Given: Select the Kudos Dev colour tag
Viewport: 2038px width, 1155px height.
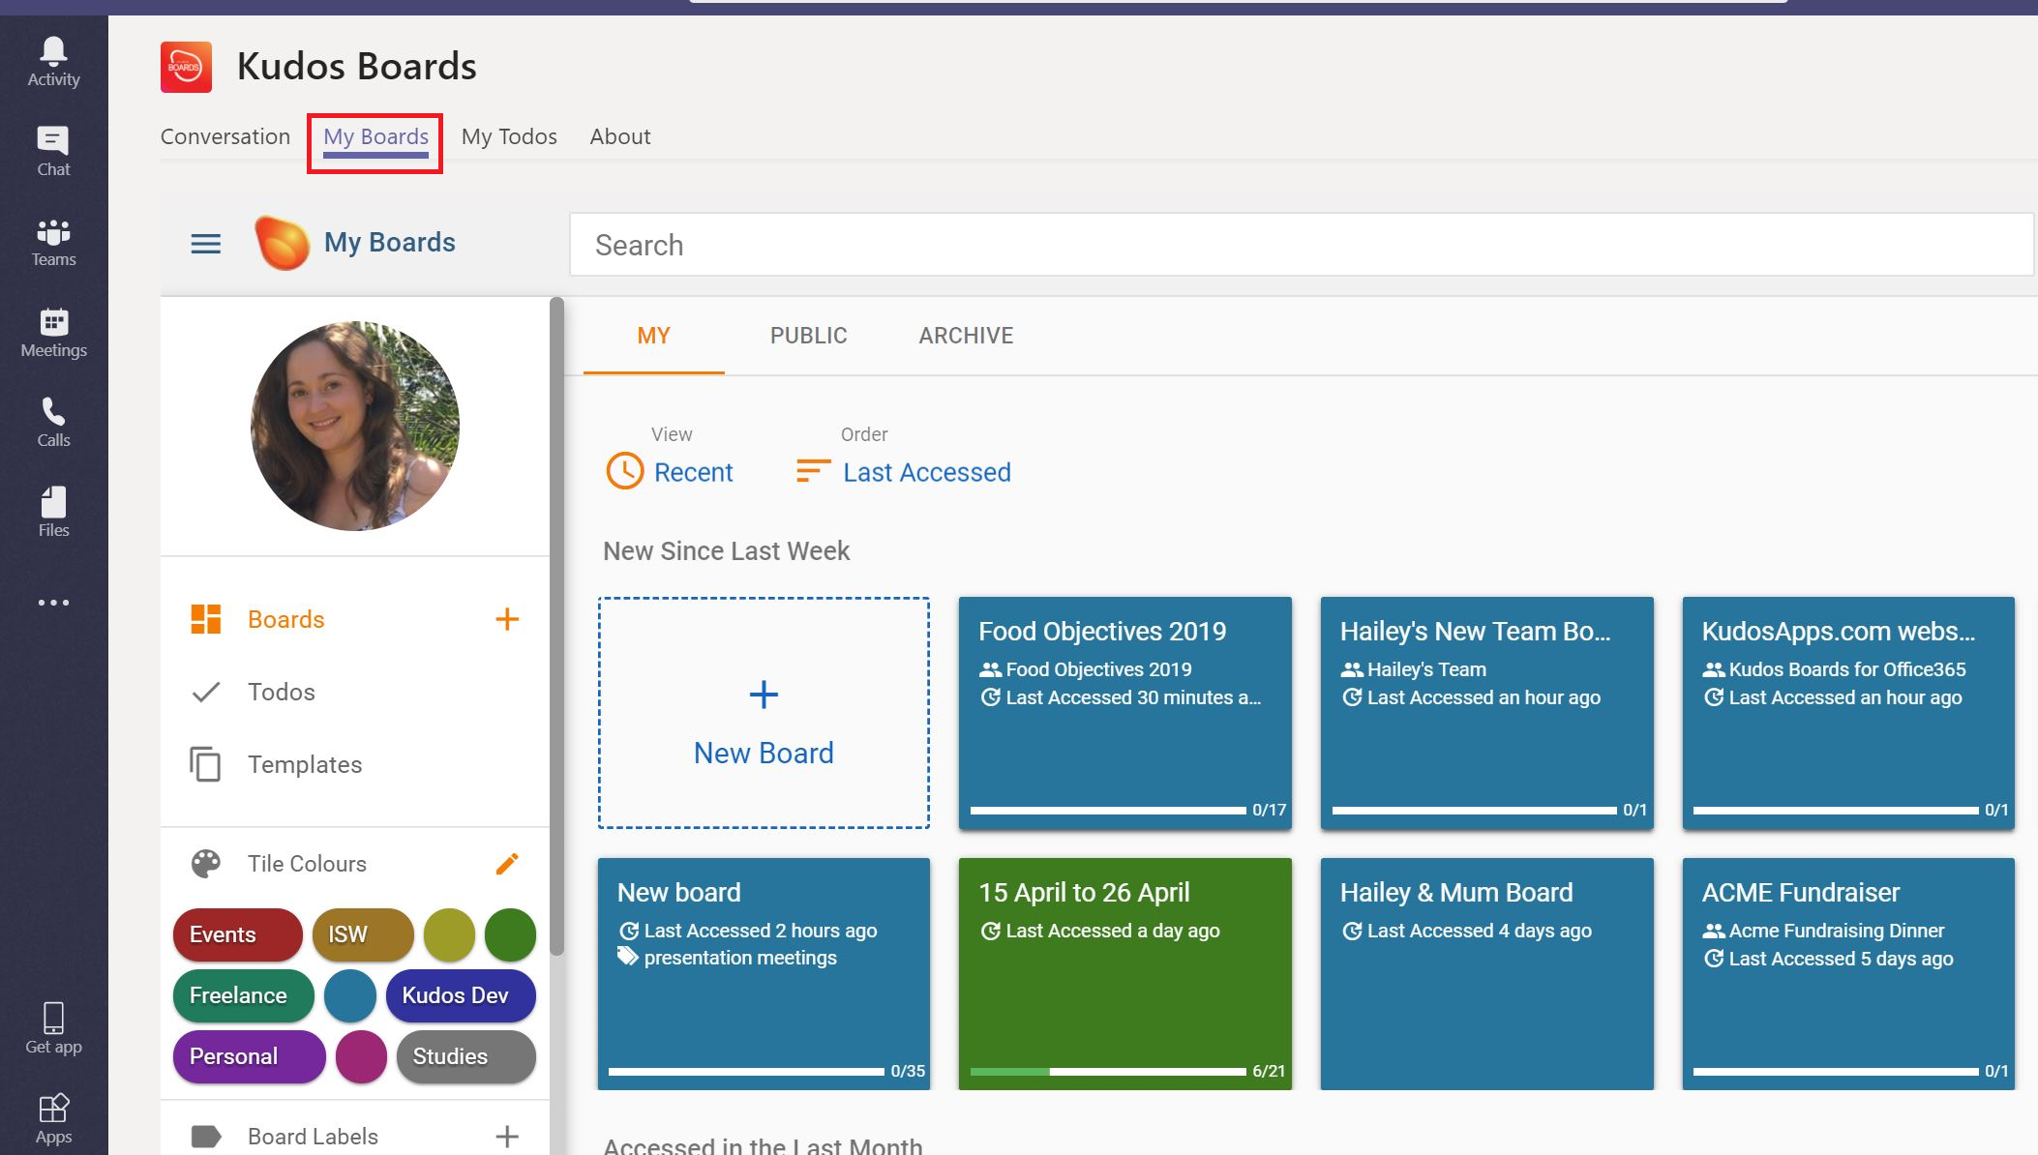Looking at the screenshot, I should [461, 995].
